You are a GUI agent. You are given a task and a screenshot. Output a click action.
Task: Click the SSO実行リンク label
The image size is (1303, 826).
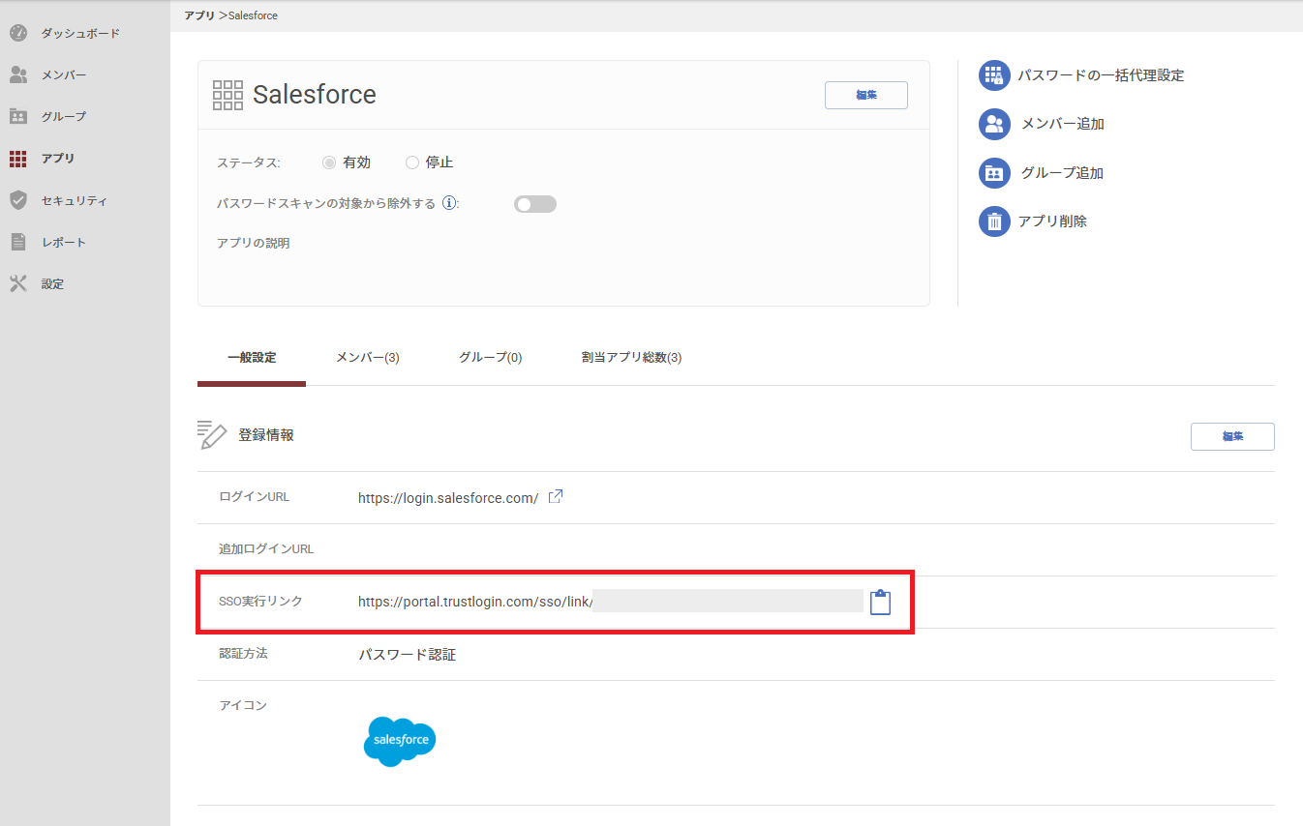point(261,602)
